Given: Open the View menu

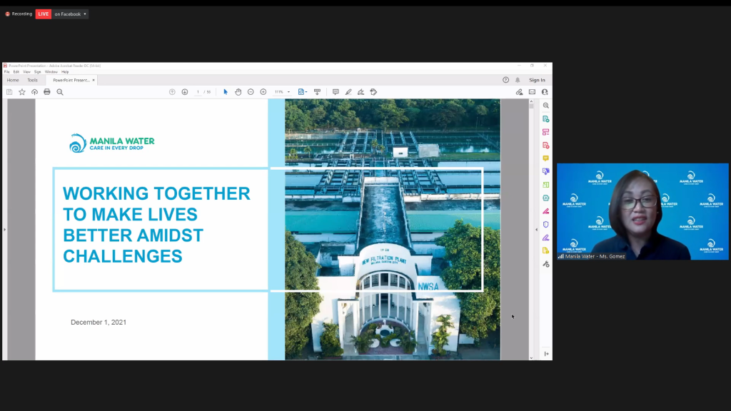Looking at the screenshot, I should pyautogui.click(x=26, y=72).
